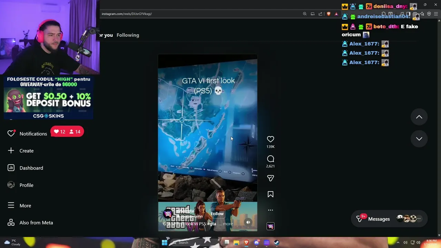Viewport: 441px width, 248px height.
Task: Open Create in Instagram sidebar
Action: [x=21, y=151]
